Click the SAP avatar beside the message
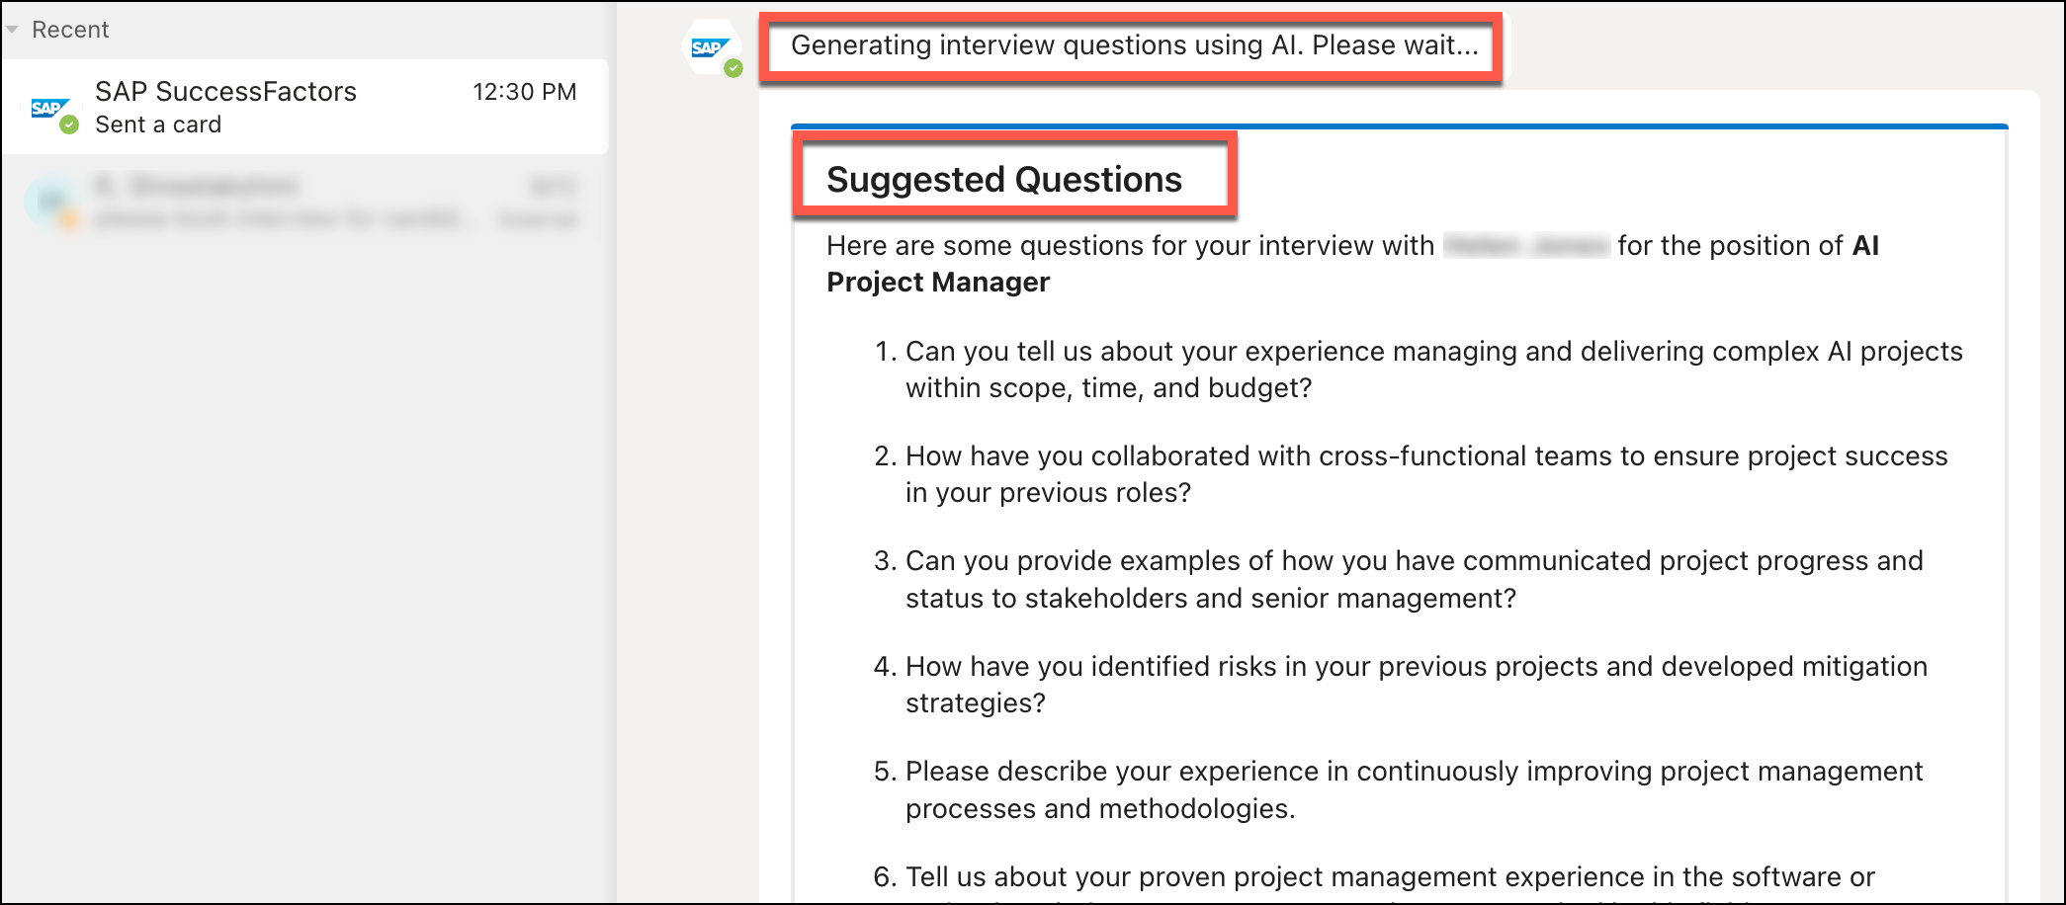Image resolution: width=2066 pixels, height=905 pixels. [710, 47]
